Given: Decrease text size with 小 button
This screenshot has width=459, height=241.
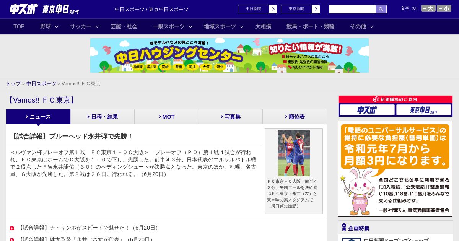Looking at the screenshot, I should (444, 8).
